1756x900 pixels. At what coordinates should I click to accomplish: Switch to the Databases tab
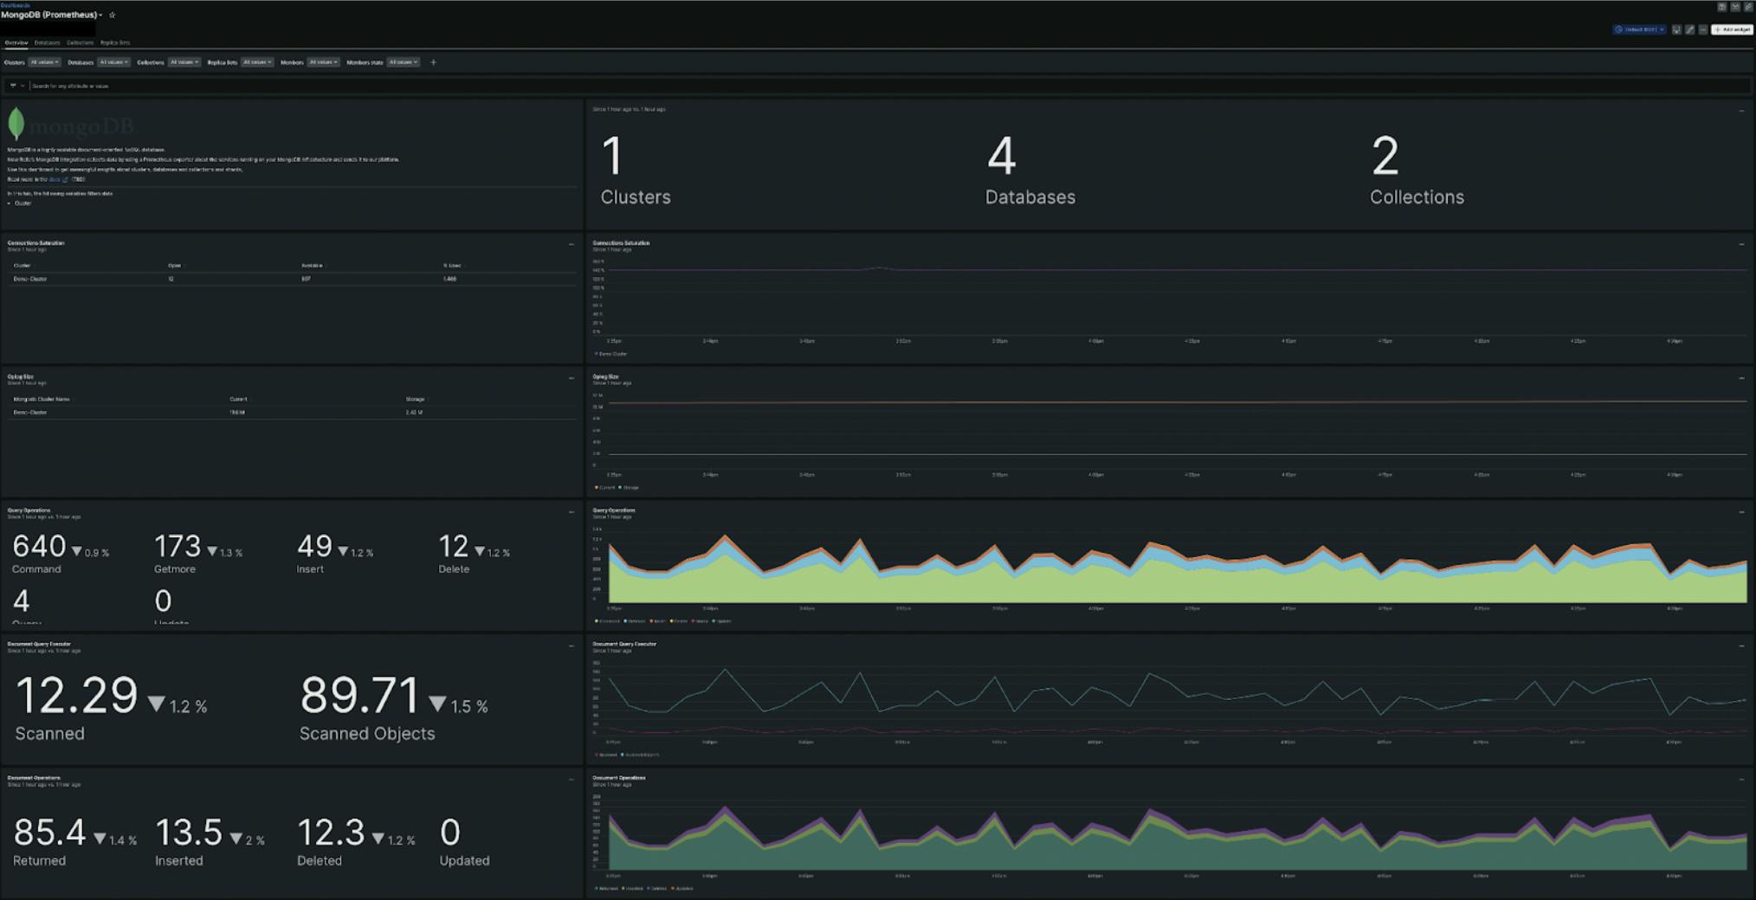(x=47, y=42)
